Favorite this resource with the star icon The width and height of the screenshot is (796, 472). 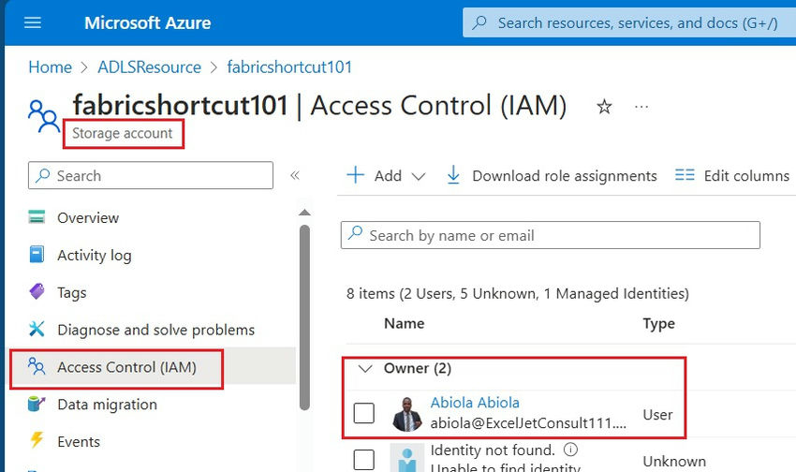[x=604, y=108]
